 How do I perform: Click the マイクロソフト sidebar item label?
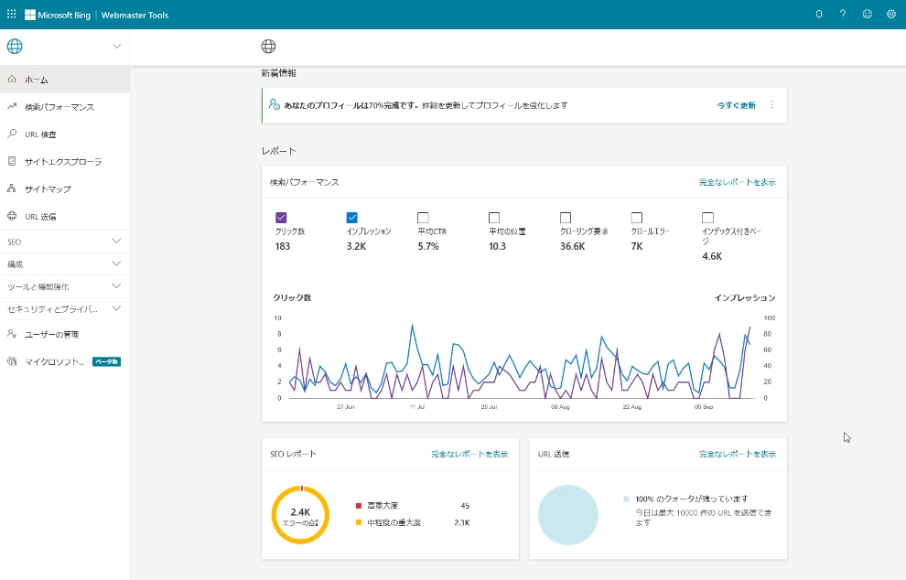coord(54,361)
